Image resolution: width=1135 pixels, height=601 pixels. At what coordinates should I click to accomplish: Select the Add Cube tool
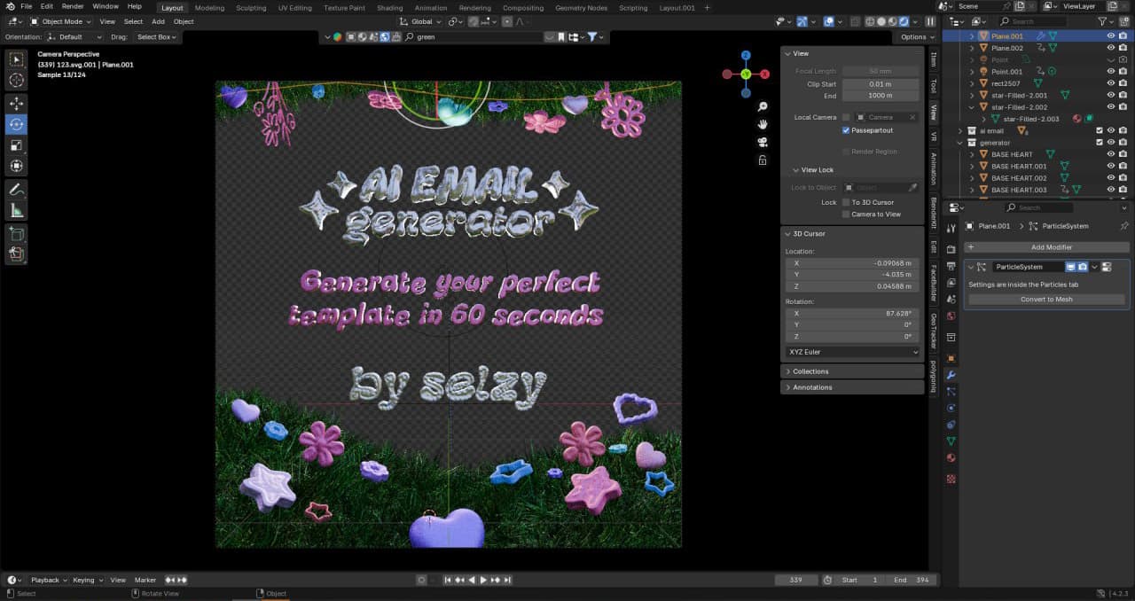[16, 234]
